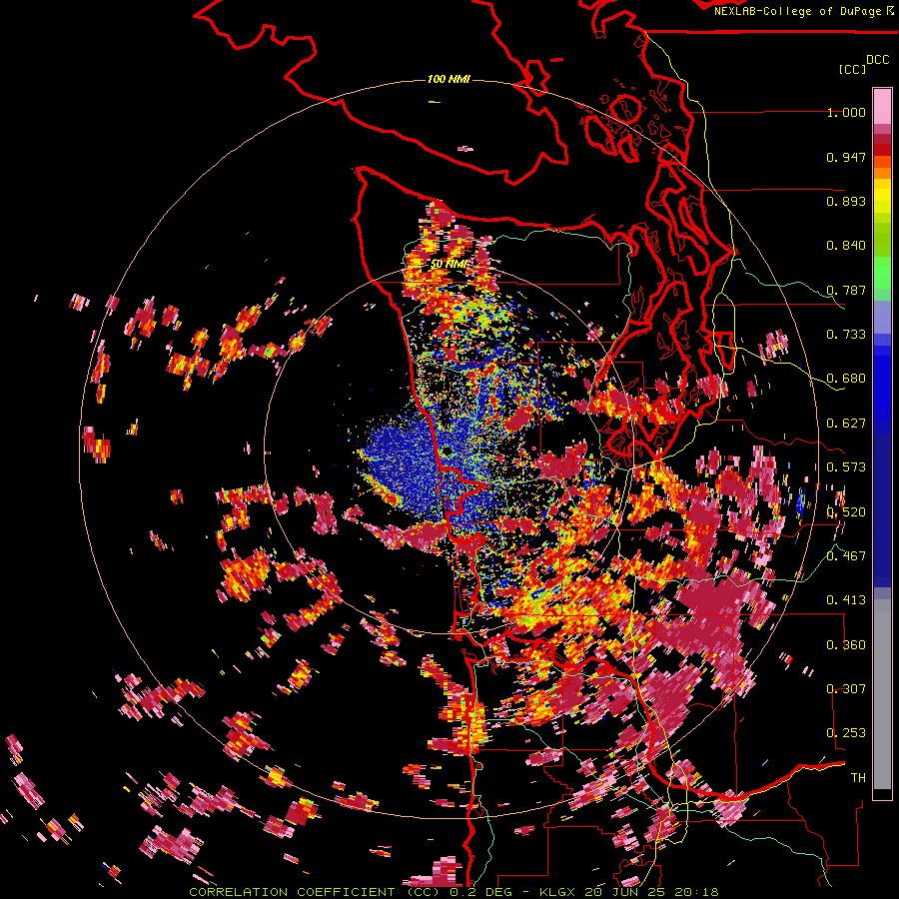Click the 0.627 legend value
Screen dimensions: 899x899
coord(846,424)
